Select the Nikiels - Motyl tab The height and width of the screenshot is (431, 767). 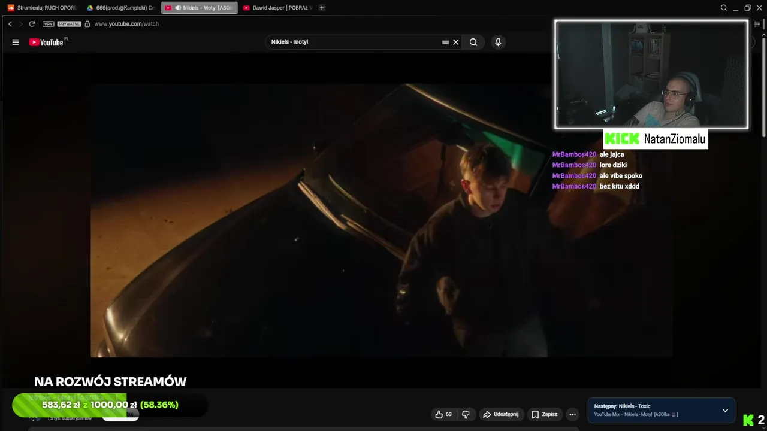tap(199, 8)
